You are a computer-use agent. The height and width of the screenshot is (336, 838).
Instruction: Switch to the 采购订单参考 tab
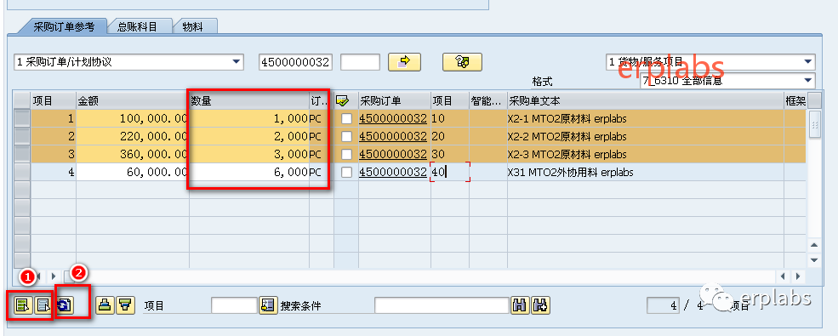(64, 26)
